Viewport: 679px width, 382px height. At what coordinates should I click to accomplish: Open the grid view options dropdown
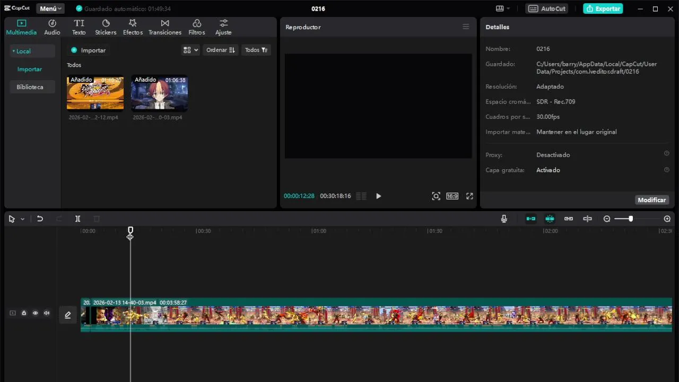click(x=190, y=50)
